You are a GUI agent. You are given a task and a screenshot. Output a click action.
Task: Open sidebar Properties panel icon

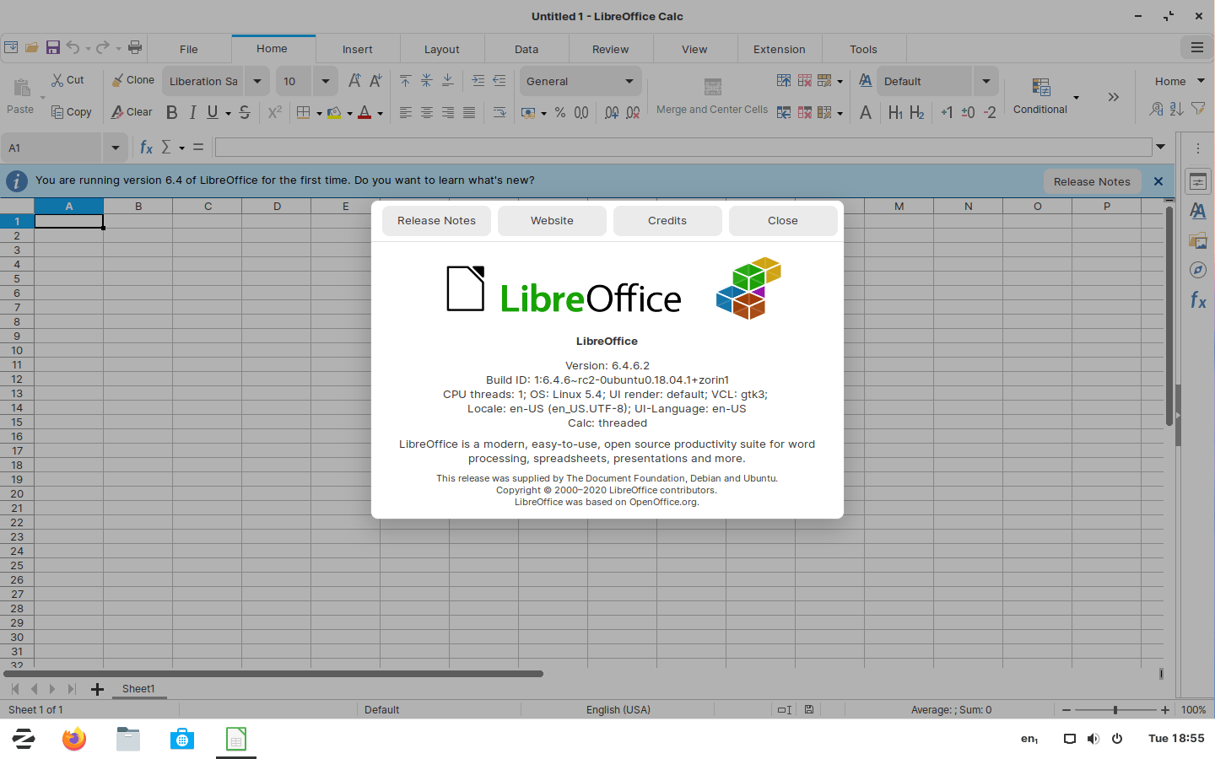[x=1198, y=181]
